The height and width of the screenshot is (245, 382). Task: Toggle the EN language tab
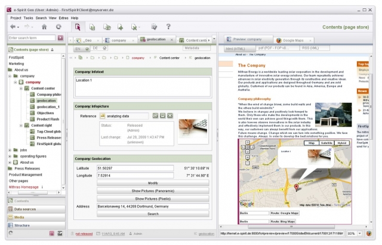pos(78,48)
